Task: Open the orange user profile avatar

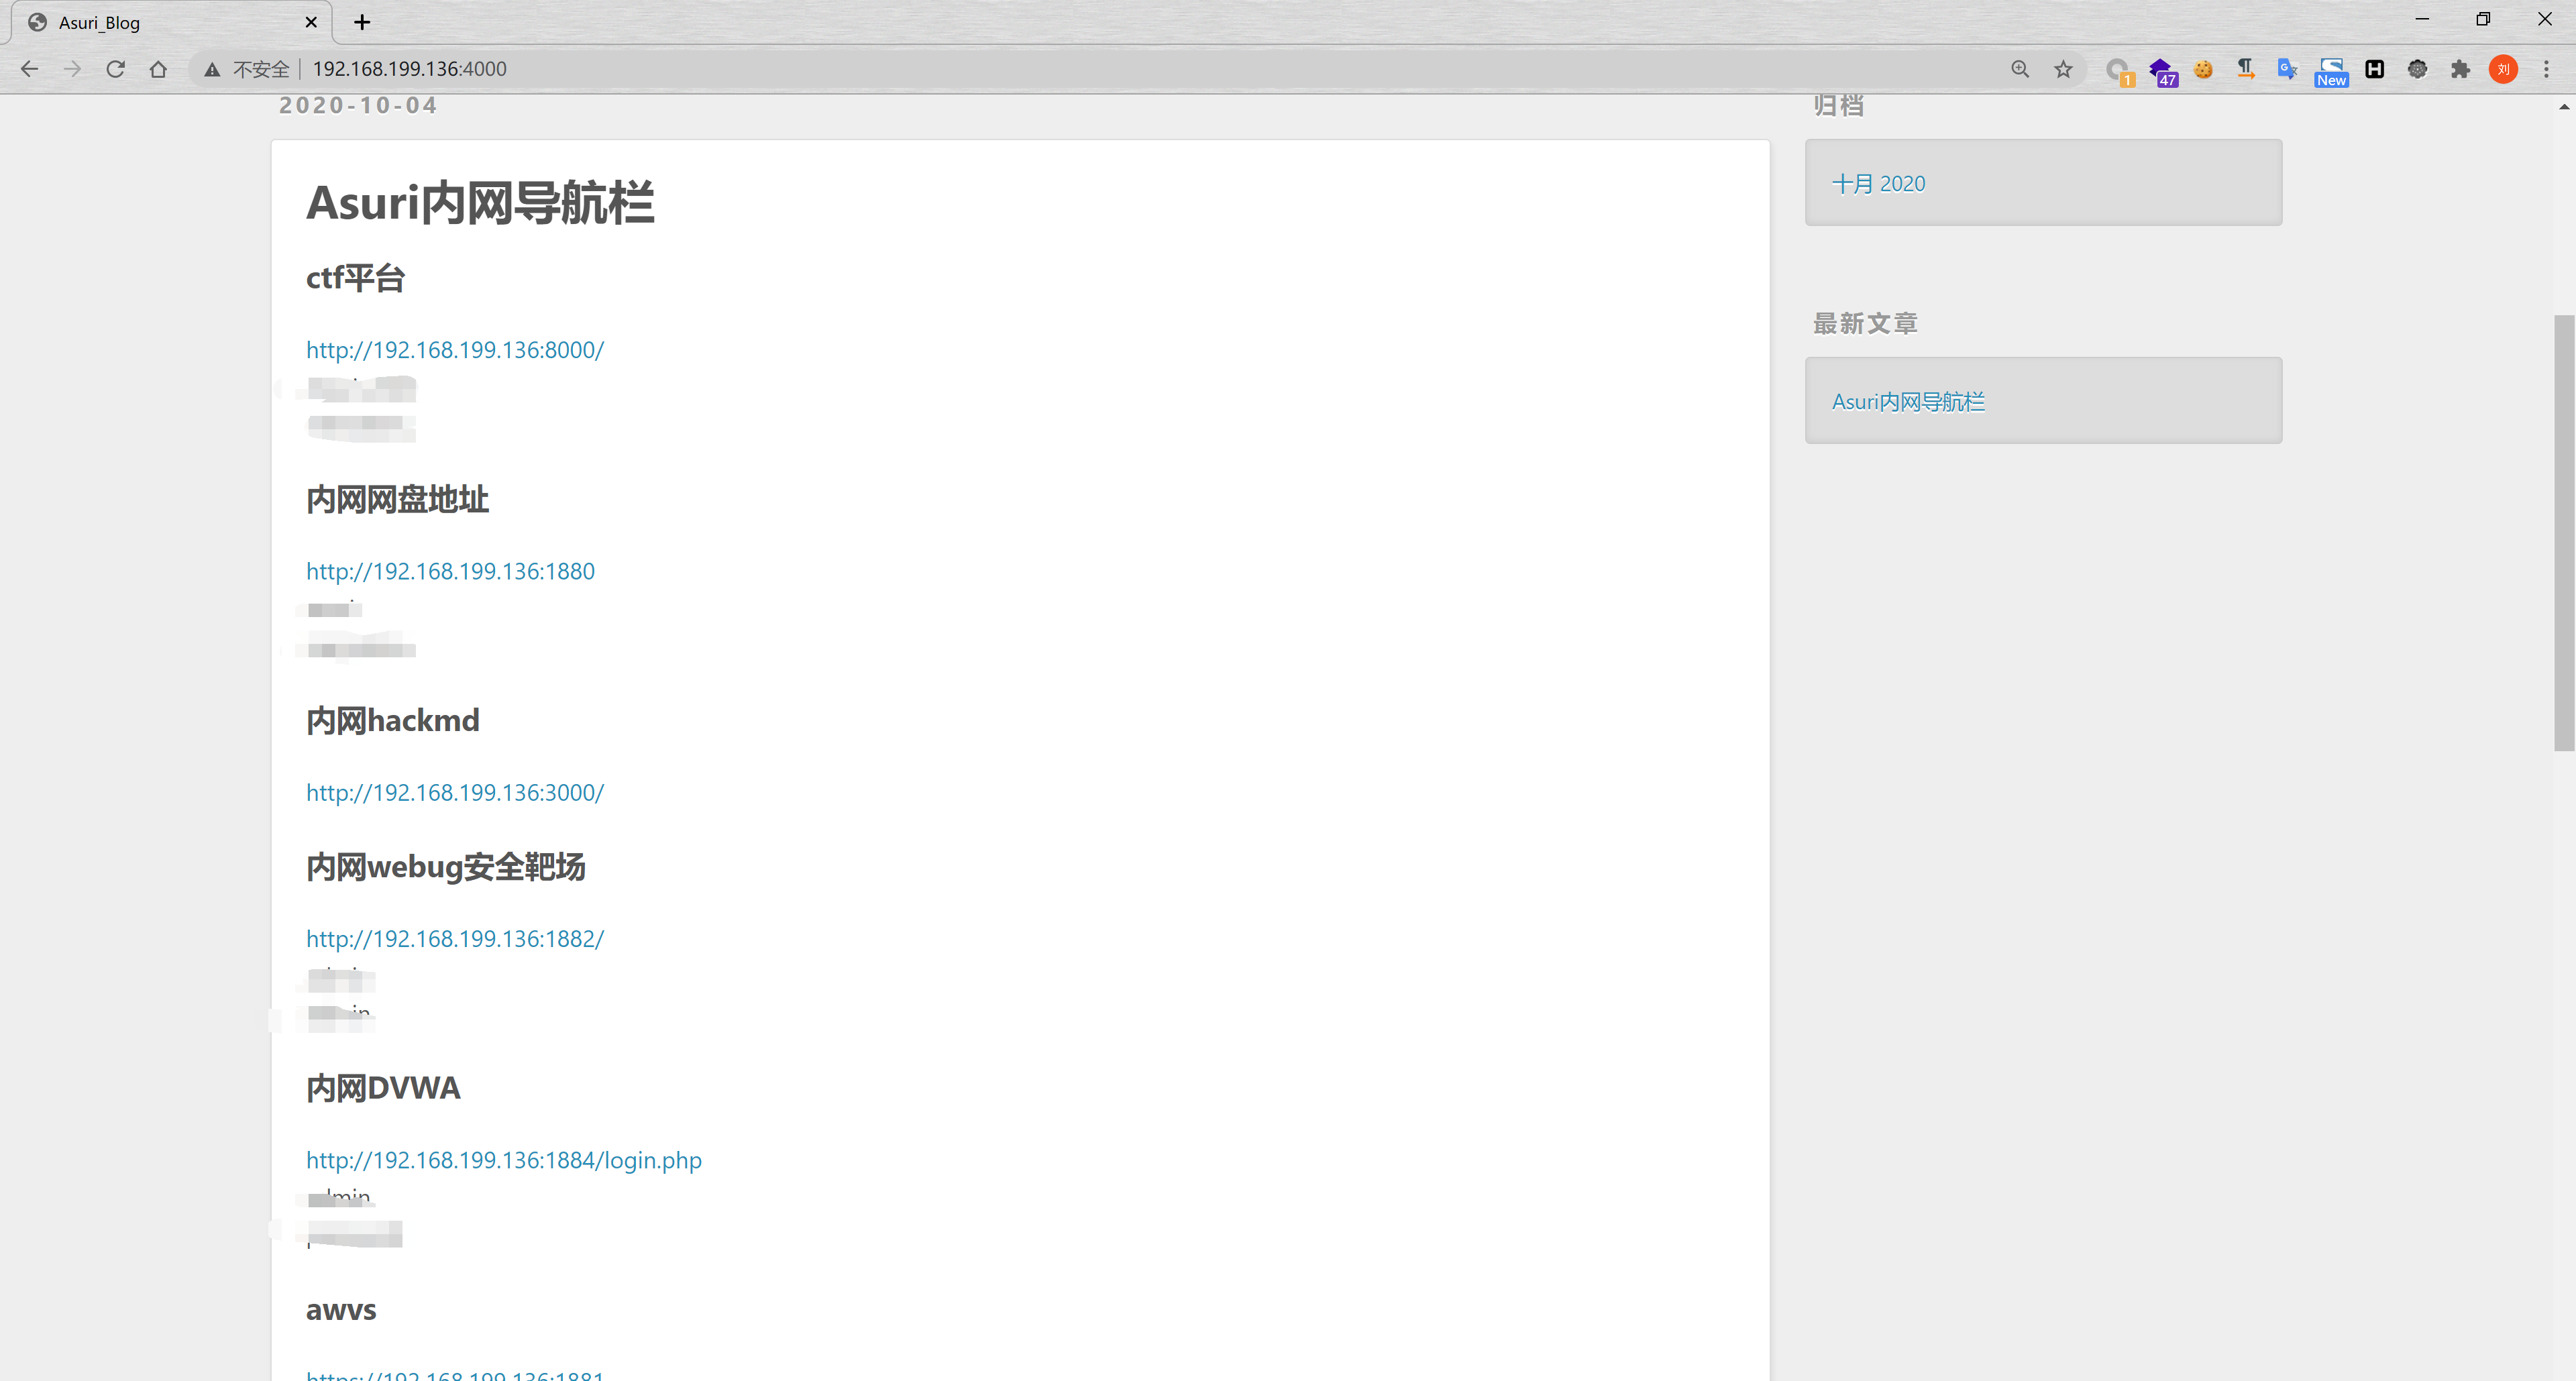Action: 2503,69
